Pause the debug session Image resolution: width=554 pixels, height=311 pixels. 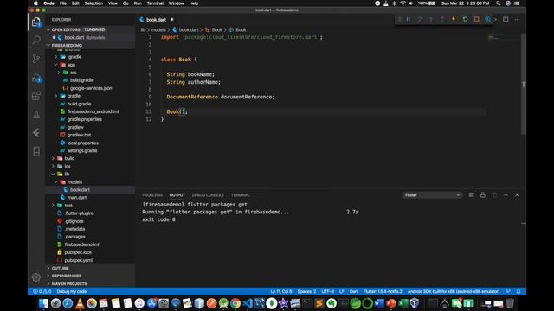pyautogui.click(x=409, y=19)
